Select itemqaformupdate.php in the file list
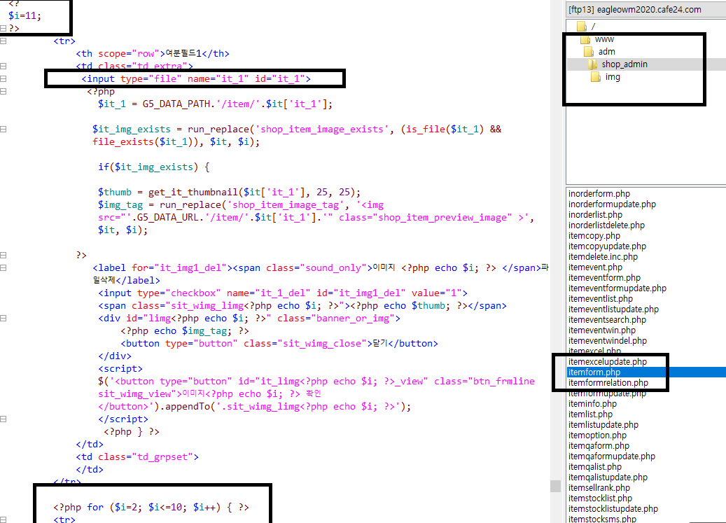Screen dimensions: 726x523 click(612, 456)
